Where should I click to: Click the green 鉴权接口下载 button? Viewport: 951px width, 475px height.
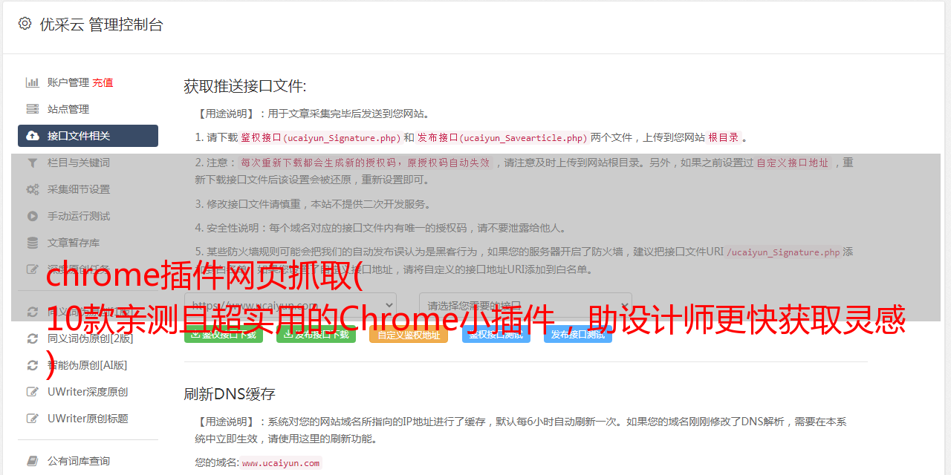(224, 335)
